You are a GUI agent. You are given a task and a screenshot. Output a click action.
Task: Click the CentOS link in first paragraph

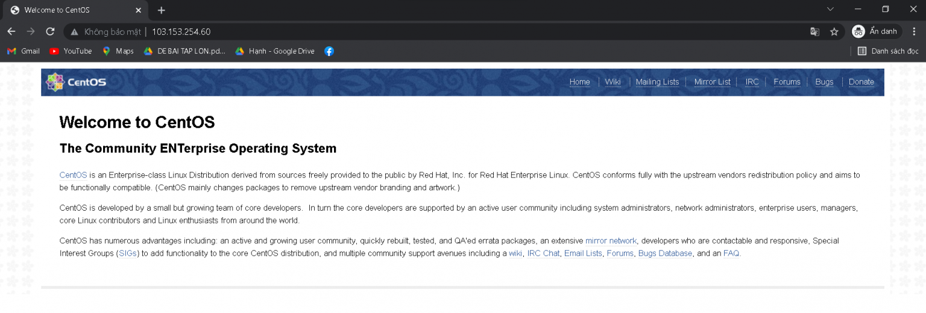(x=73, y=175)
